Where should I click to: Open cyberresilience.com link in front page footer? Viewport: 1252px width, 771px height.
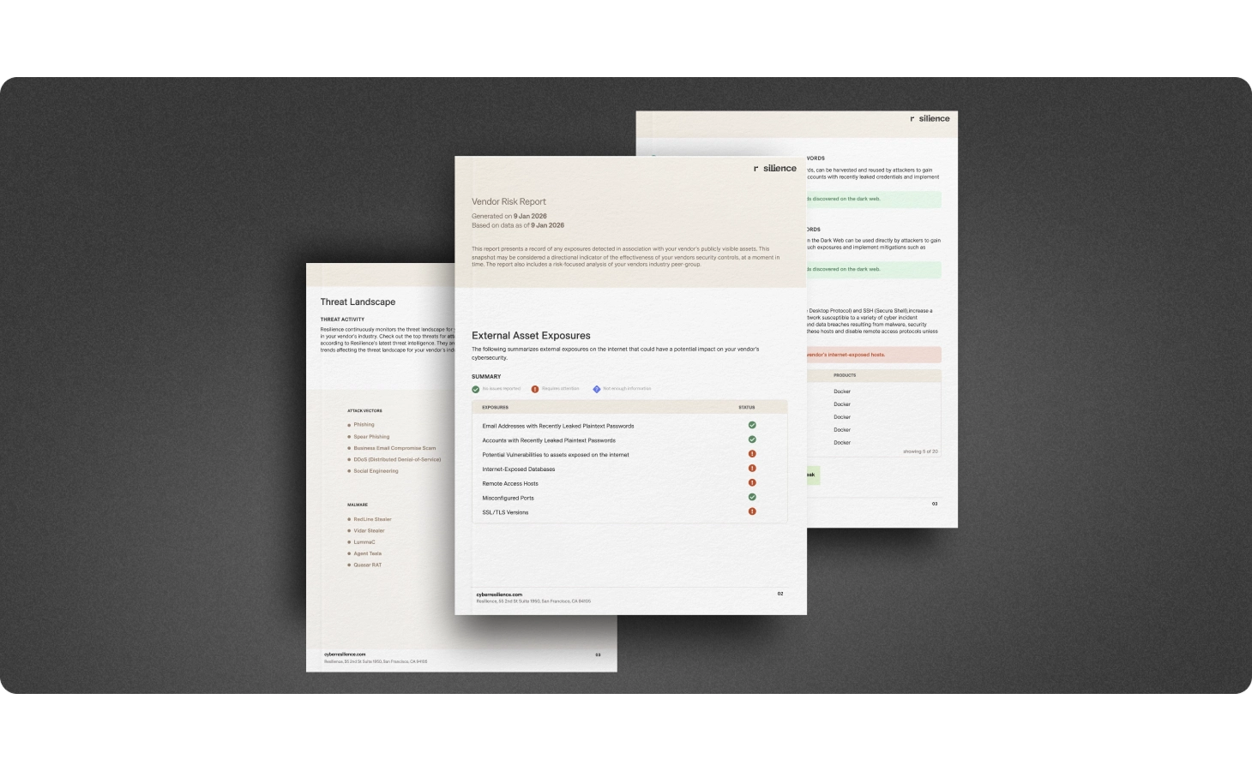499,594
